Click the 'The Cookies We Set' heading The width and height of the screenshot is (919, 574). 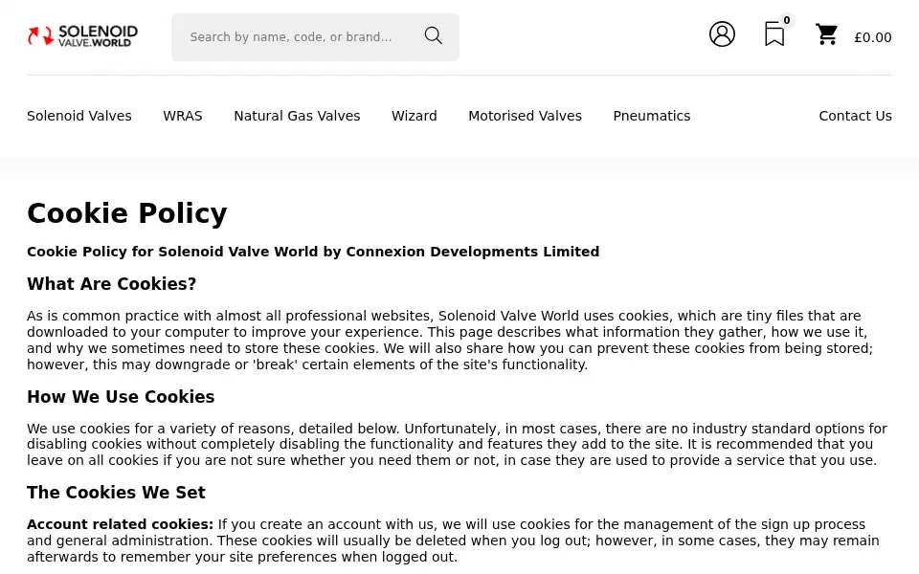tap(116, 493)
